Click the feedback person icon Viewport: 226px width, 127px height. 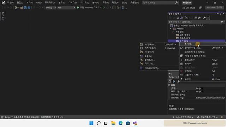pyautogui.click(x=200, y=8)
